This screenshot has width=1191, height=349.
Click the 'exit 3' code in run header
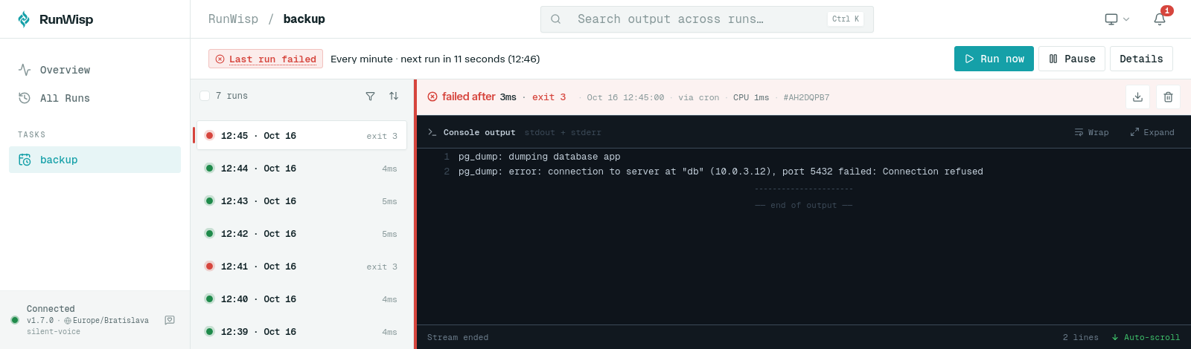click(549, 97)
